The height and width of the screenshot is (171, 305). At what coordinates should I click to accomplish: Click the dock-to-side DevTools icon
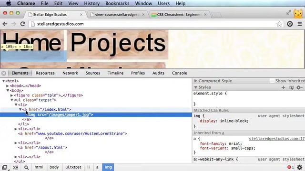click(5, 167)
